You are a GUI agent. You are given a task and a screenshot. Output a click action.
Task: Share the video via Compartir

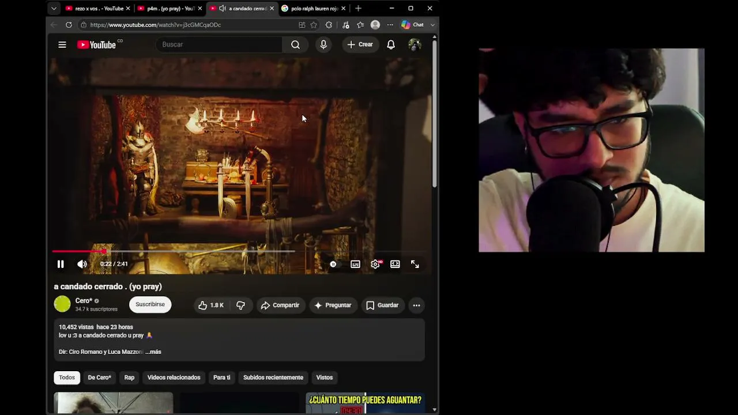280,305
